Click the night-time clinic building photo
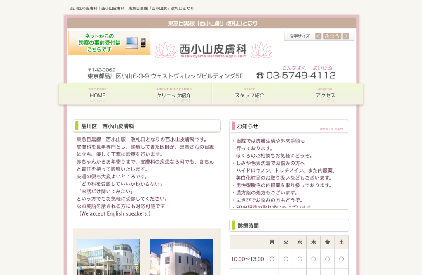422x275 pixels. pyautogui.click(x=181, y=257)
